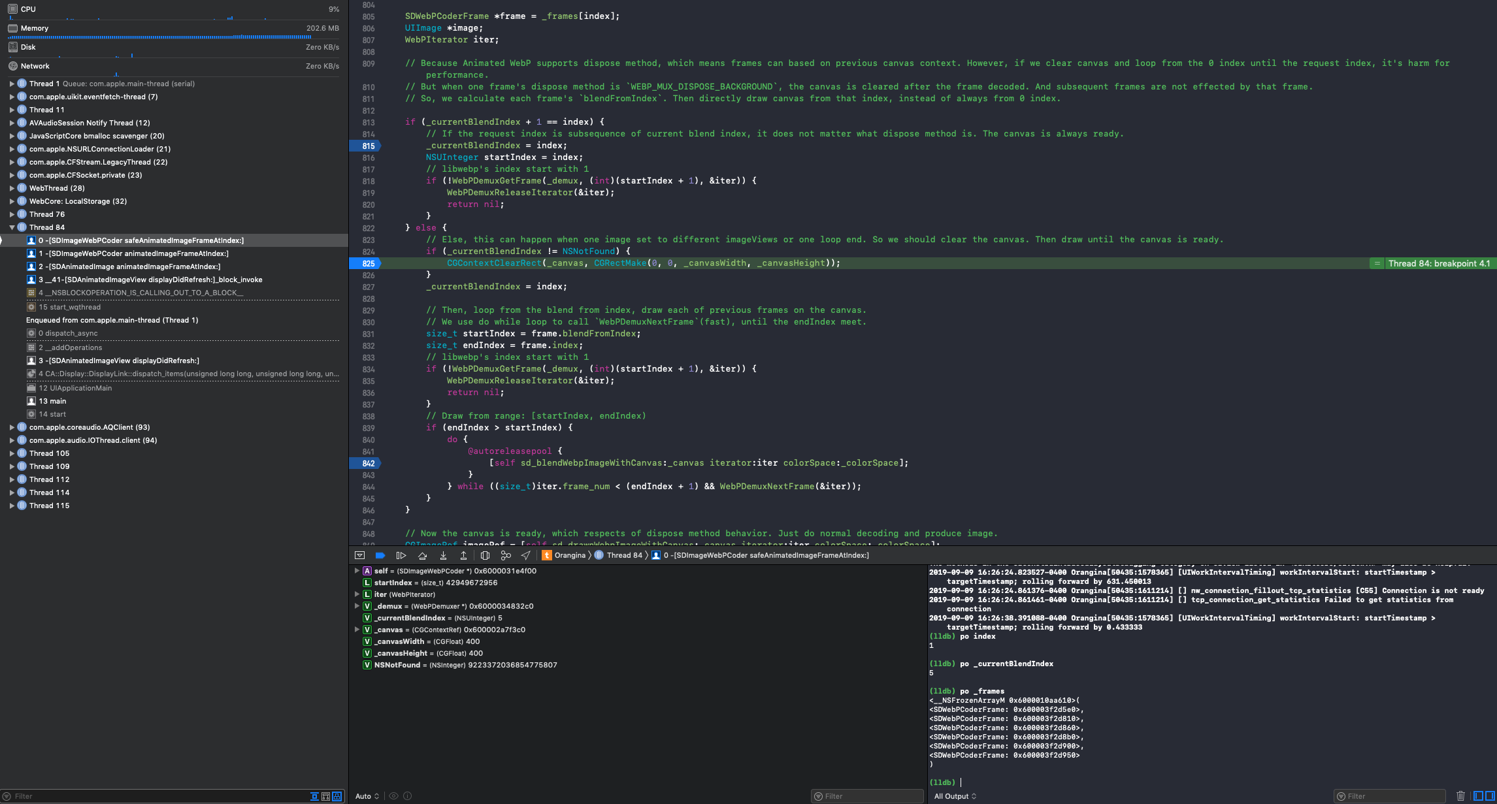Image resolution: width=1497 pixels, height=804 pixels.
Task: Collapse Thread 84 in the debug navigator
Action: point(12,227)
